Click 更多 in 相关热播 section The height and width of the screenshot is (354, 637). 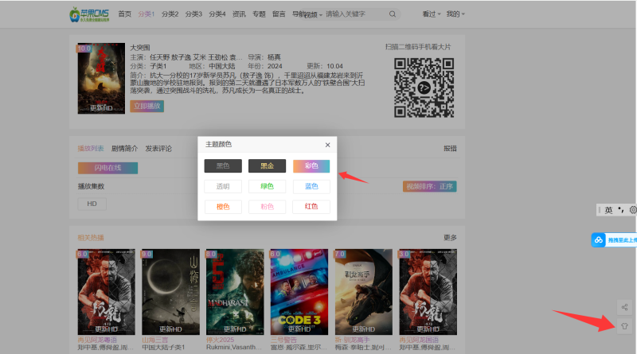[x=450, y=238]
